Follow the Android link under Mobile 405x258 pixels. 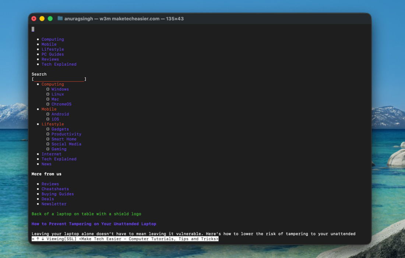(x=60, y=114)
